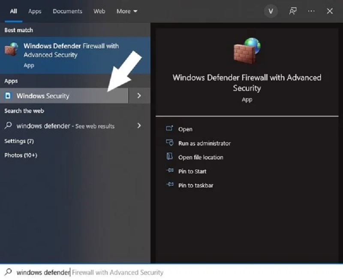Switch to the Apps tab
Viewport: 343px width, 280px height.
tap(34, 11)
